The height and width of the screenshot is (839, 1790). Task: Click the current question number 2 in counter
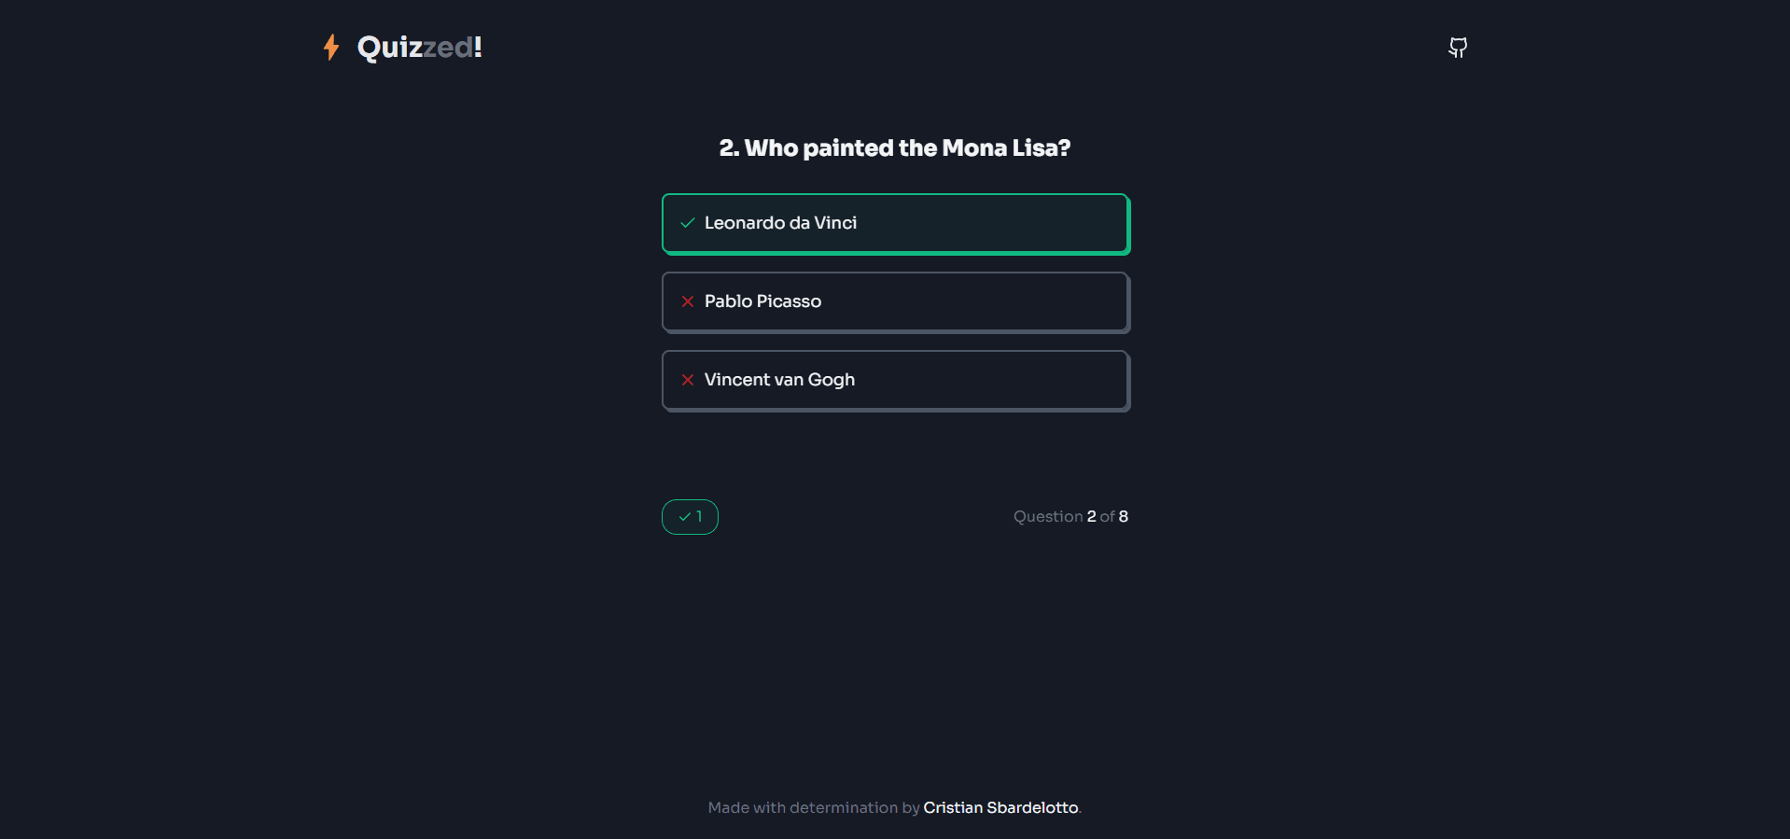tap(1091, 517)
